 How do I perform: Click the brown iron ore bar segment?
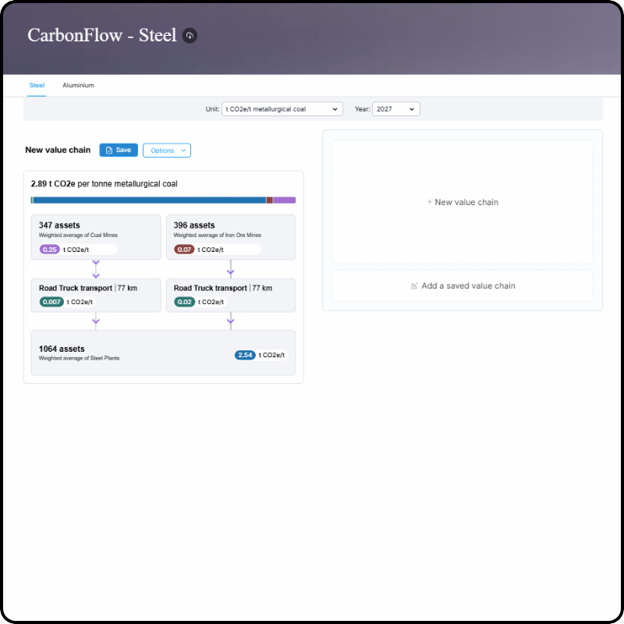coord(269,200)
